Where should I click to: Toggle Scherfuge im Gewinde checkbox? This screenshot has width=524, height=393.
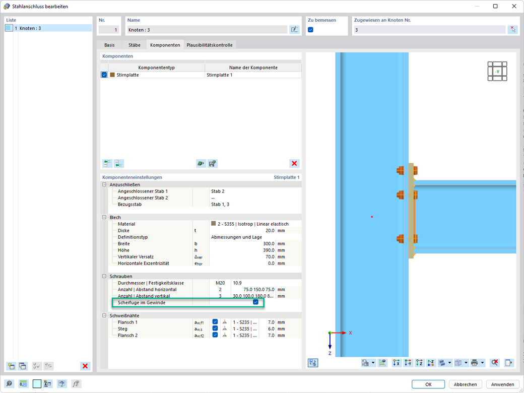click(x=255, y=302)
